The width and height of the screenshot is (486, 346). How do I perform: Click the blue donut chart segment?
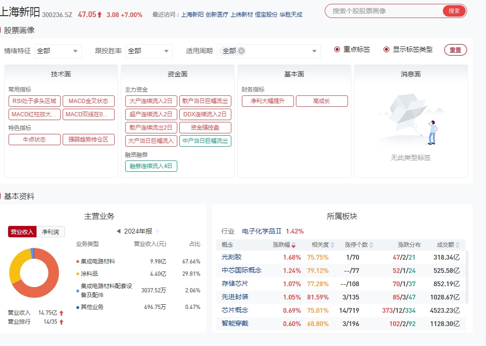(x=33, y=253)
